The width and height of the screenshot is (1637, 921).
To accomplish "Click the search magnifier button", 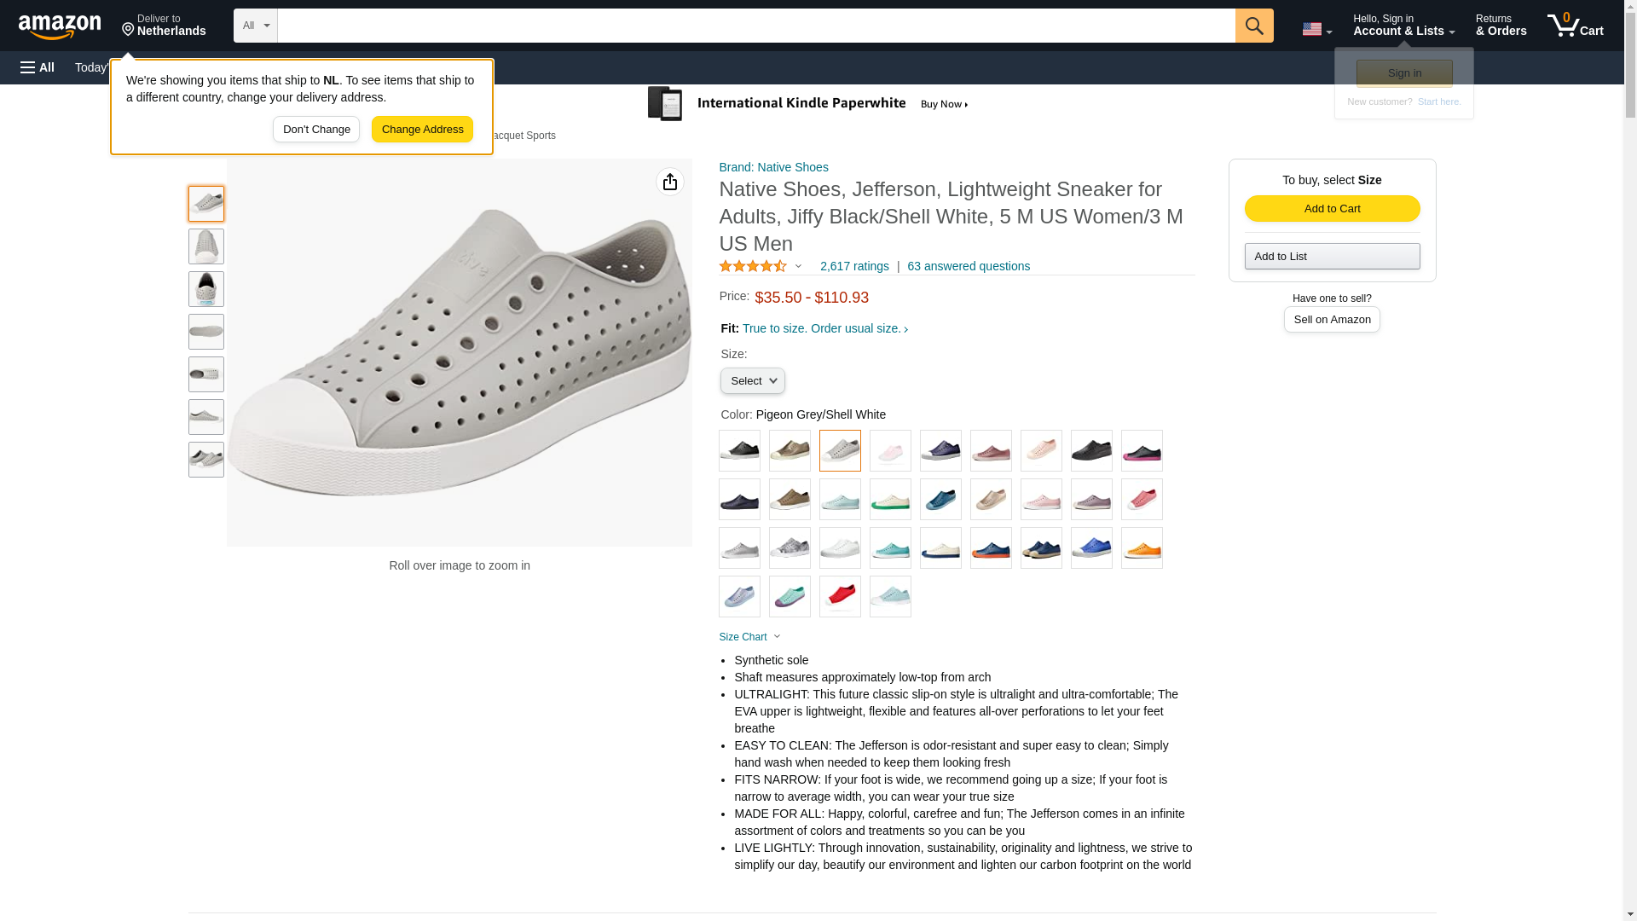I will click(x=1253, y=26).
